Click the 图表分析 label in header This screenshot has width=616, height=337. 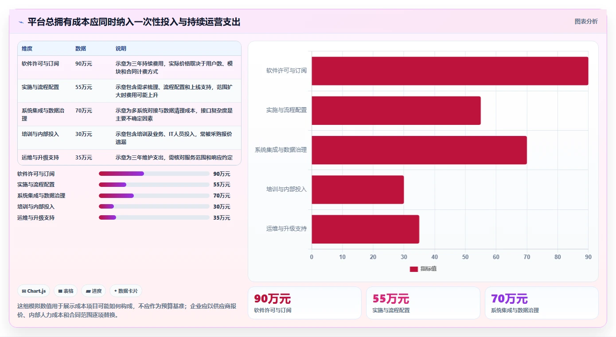click(x=586, y=21)
